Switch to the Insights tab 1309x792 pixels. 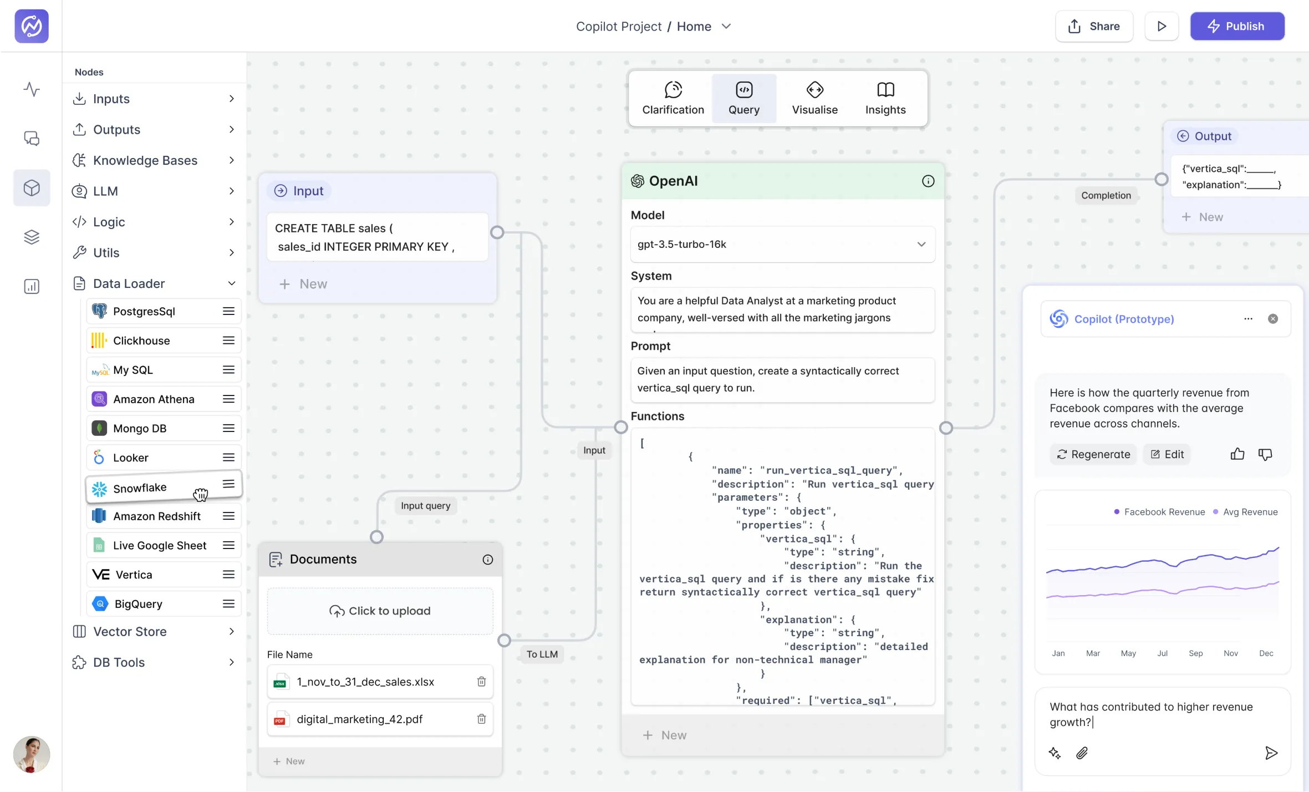885,98
